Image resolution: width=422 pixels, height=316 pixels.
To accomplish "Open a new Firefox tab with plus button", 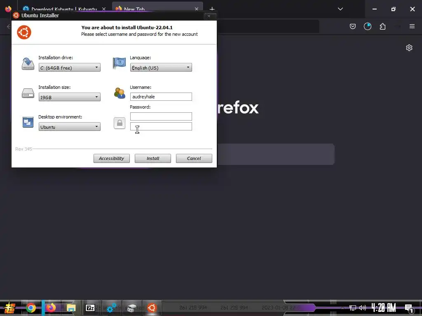I will (212, 9).
